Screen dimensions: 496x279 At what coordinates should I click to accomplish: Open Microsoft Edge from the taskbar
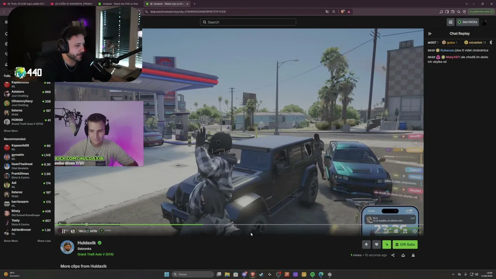(321, 274)
